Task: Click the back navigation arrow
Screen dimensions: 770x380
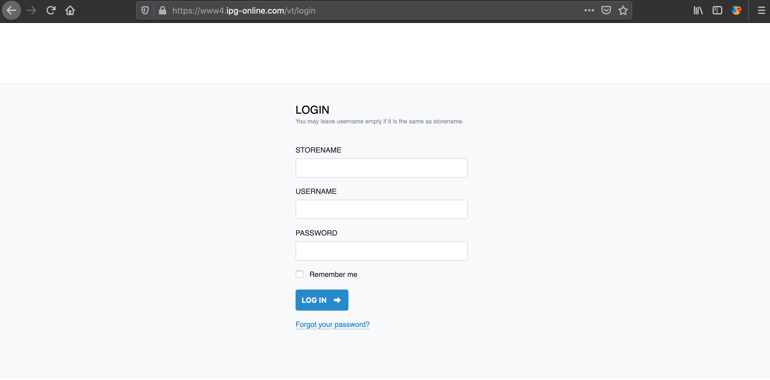Action: pos(11,10)
